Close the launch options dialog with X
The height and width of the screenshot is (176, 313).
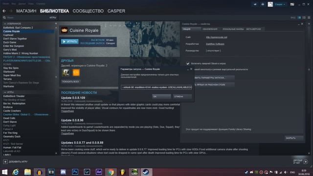pos(191,69)
